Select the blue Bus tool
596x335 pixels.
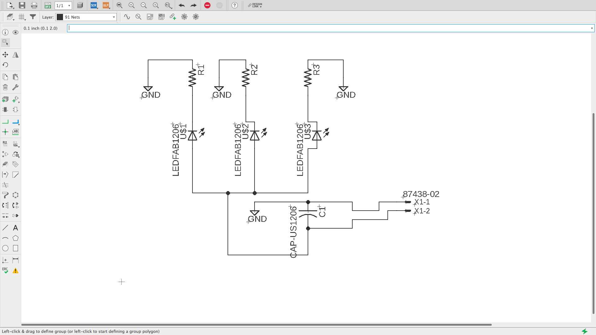[x=16, y=122]
